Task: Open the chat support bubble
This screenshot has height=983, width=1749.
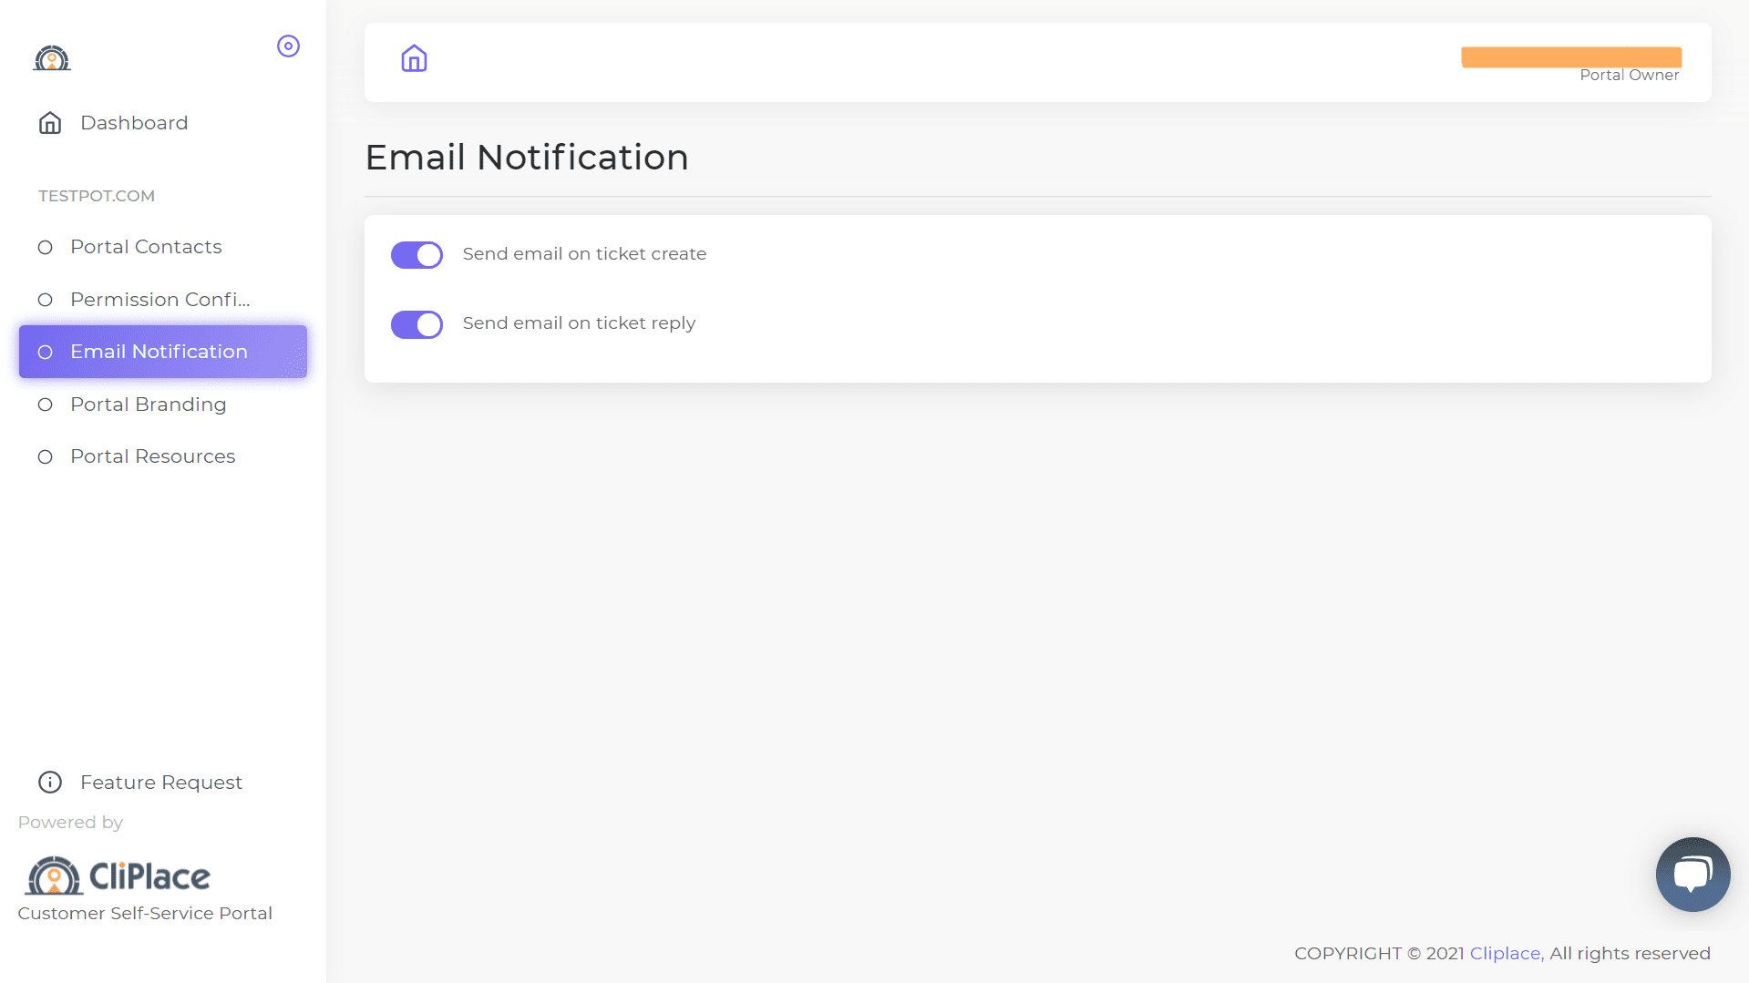Action: tap(1692, 875)
